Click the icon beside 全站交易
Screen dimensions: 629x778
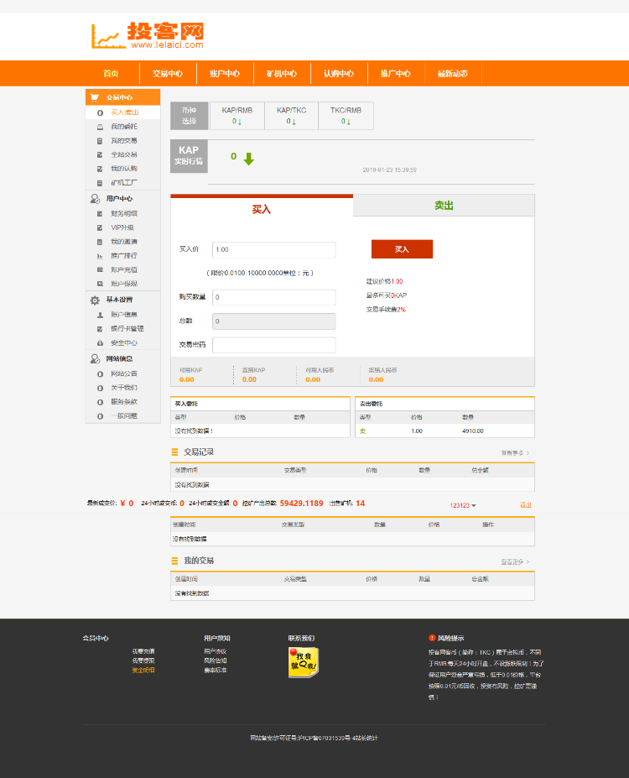(100, 154)
